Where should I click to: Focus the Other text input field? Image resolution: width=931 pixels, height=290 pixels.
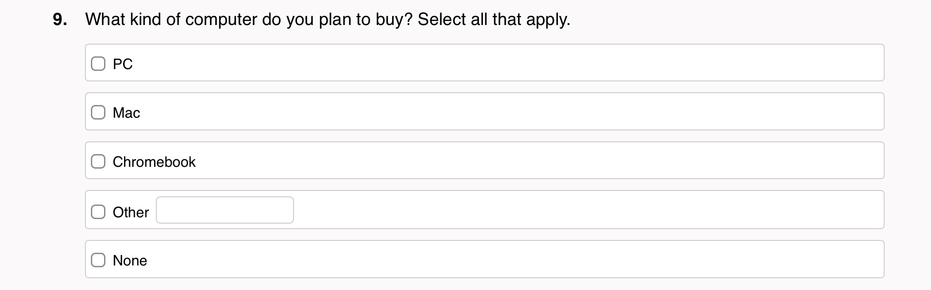[x=225, y=210]
